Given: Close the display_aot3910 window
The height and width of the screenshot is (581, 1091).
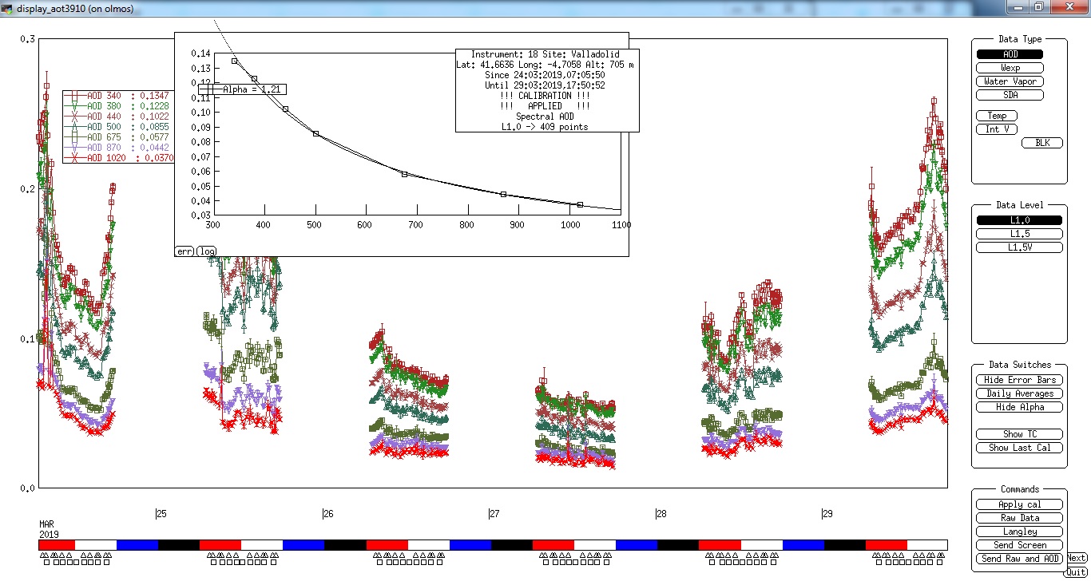Looking at the screenshot, I should pos(1067,6).
